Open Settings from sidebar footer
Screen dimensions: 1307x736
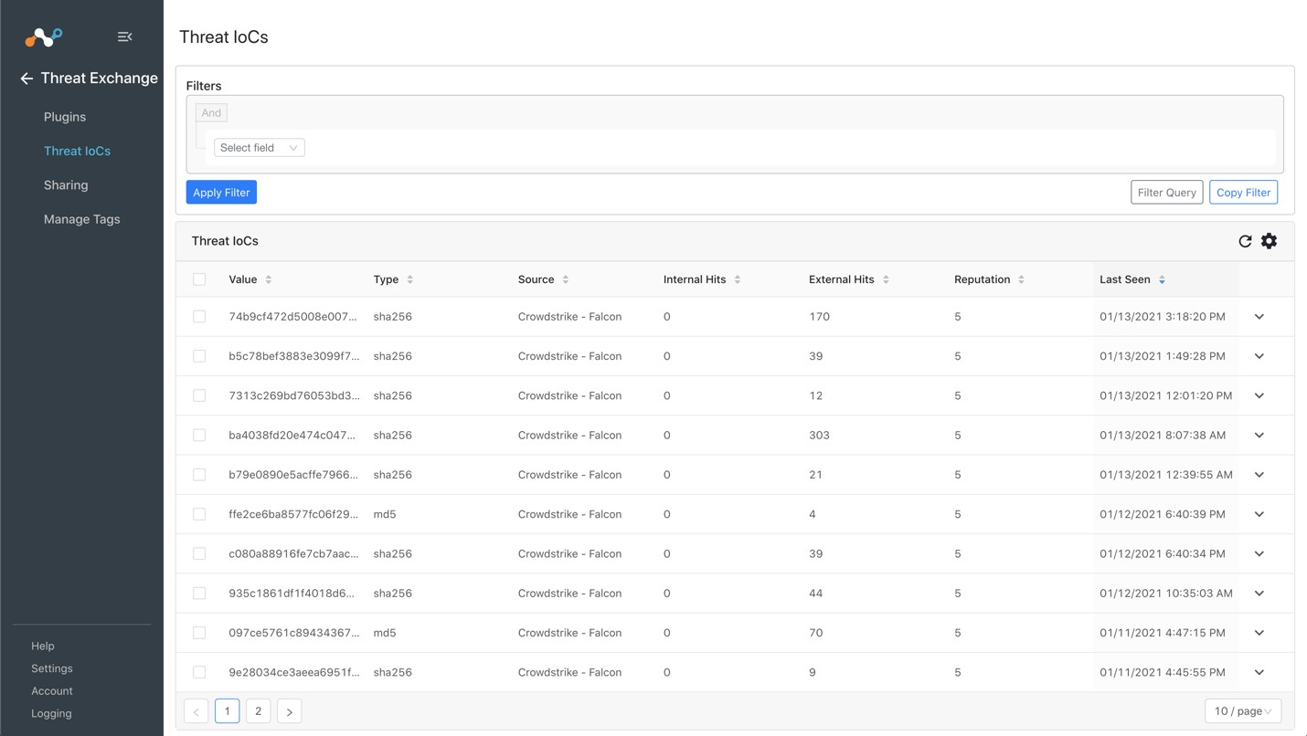[x=52, y=668]
